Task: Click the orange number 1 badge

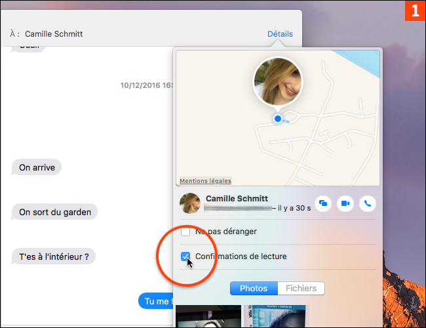Action: click(x=414, y=11)
